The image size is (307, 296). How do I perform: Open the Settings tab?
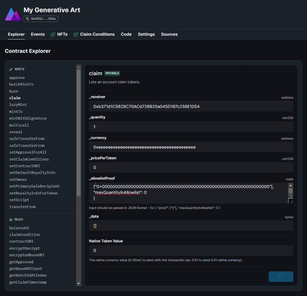pos(146,34)
